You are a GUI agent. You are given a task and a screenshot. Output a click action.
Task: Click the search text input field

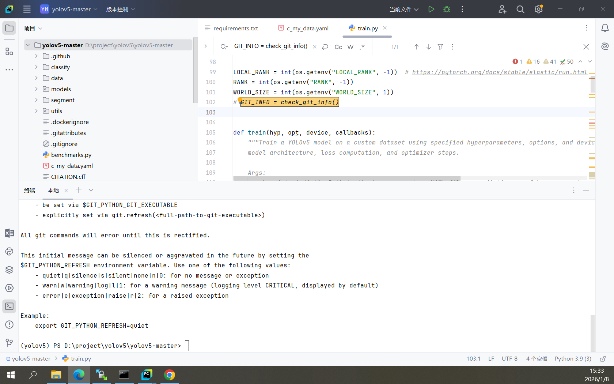click(271, 46)
